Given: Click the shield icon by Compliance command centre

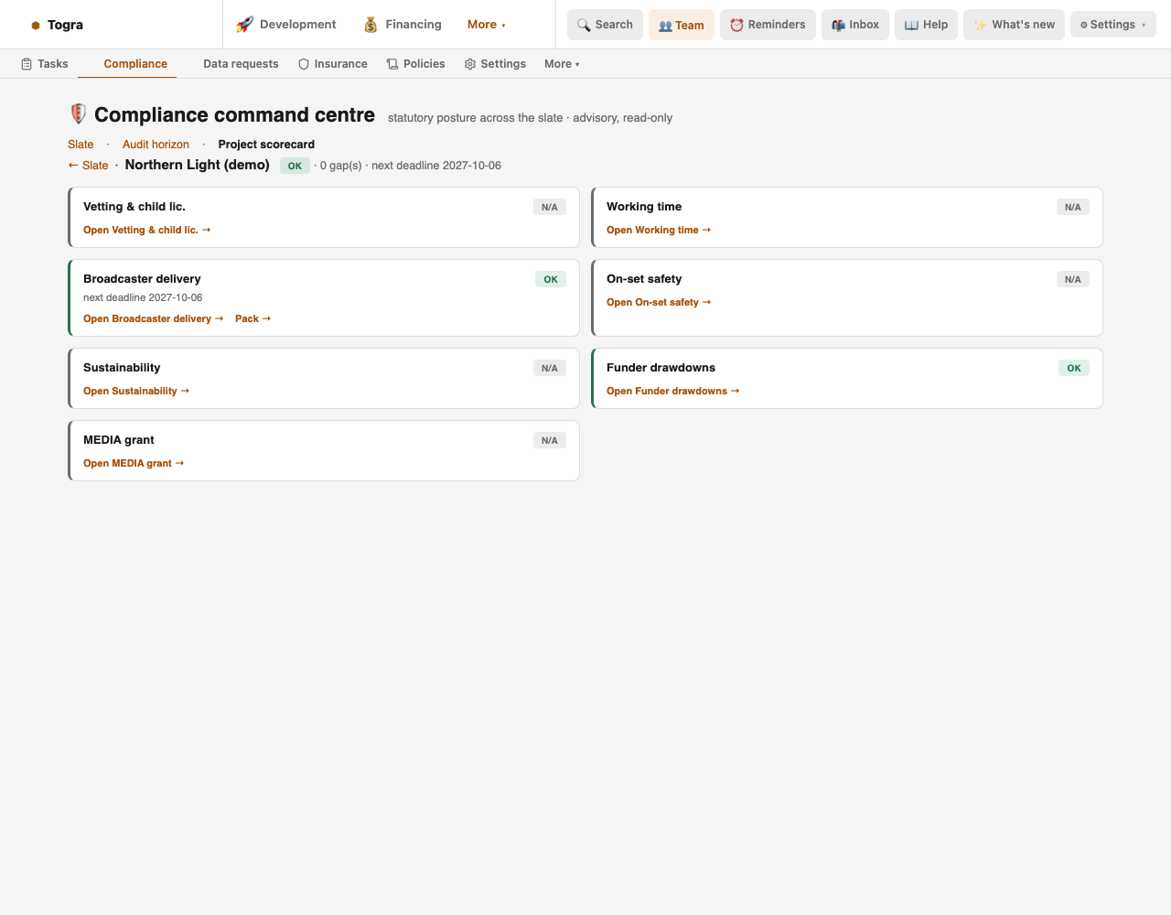Looking at the screenshot, I should coord(79,114).
